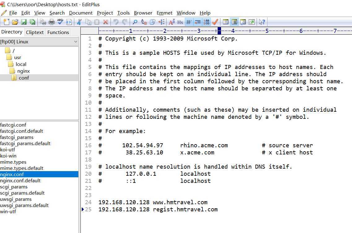Select win-utf in file list
Screen dimensions: 352x233
tap(8, 211)
